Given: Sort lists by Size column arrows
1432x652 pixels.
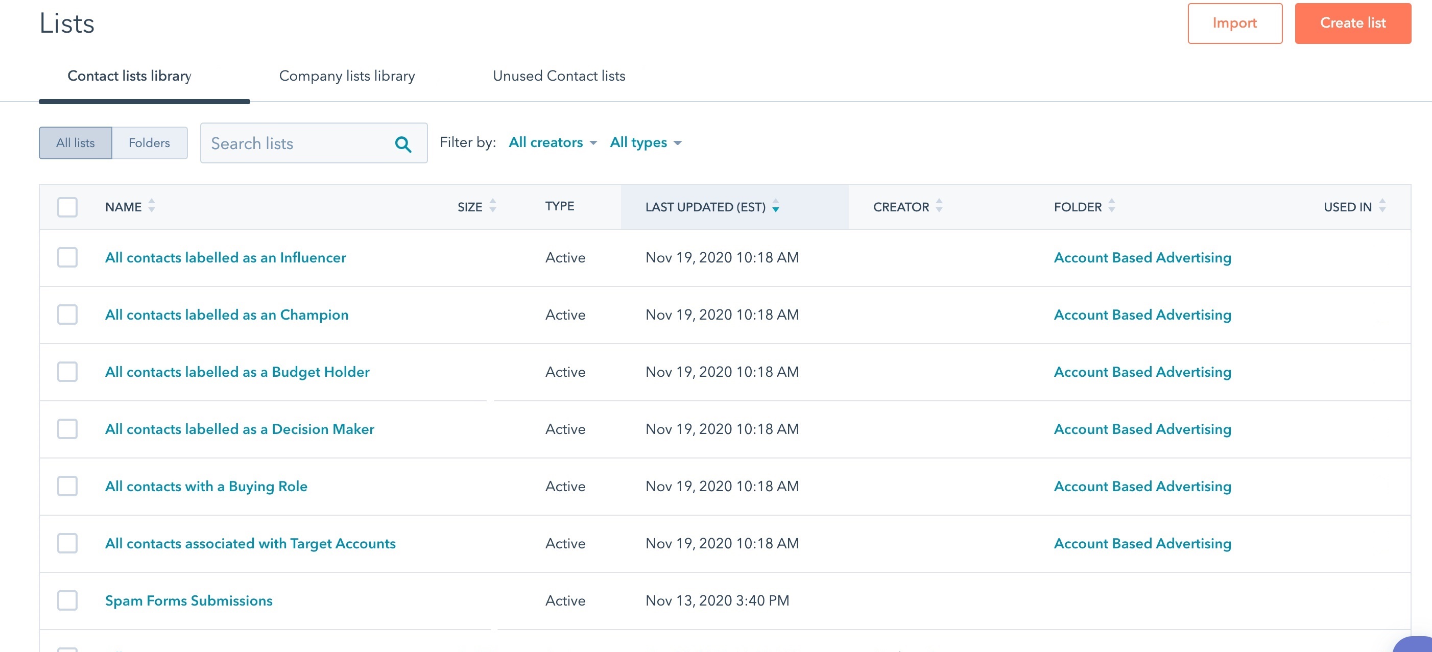Looking at the screenshot, I should coord(492,206).
